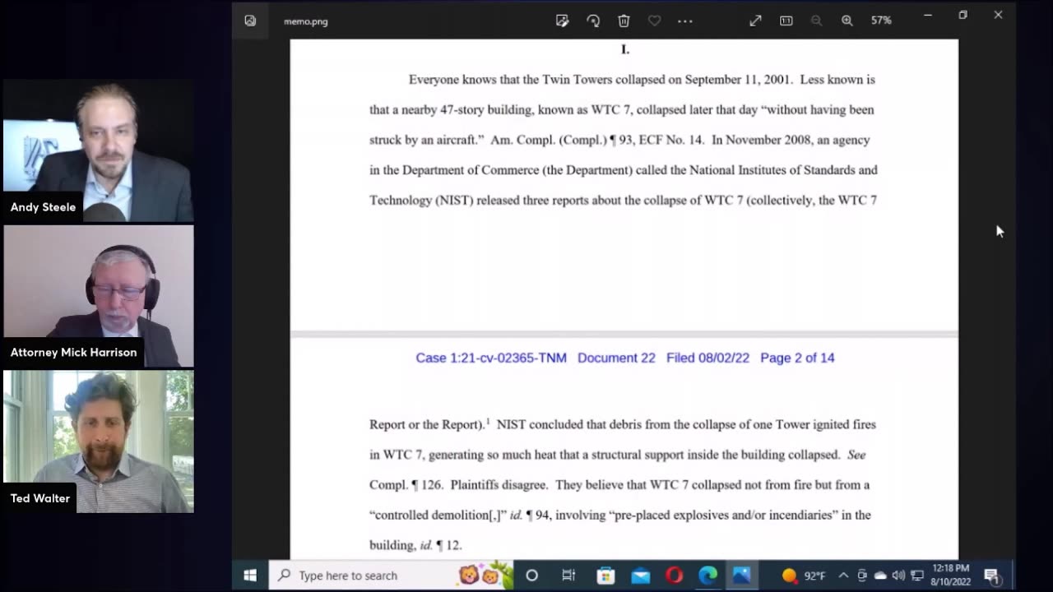Click the 'Compl. ¶ 126' citation

[x=406, y=485]
